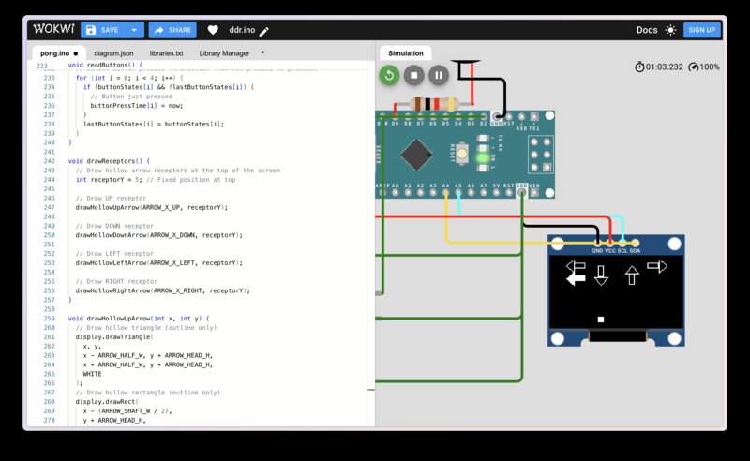Switch to the diagram.json tab
The image size is (750, 461).
(x=114, y=53)
